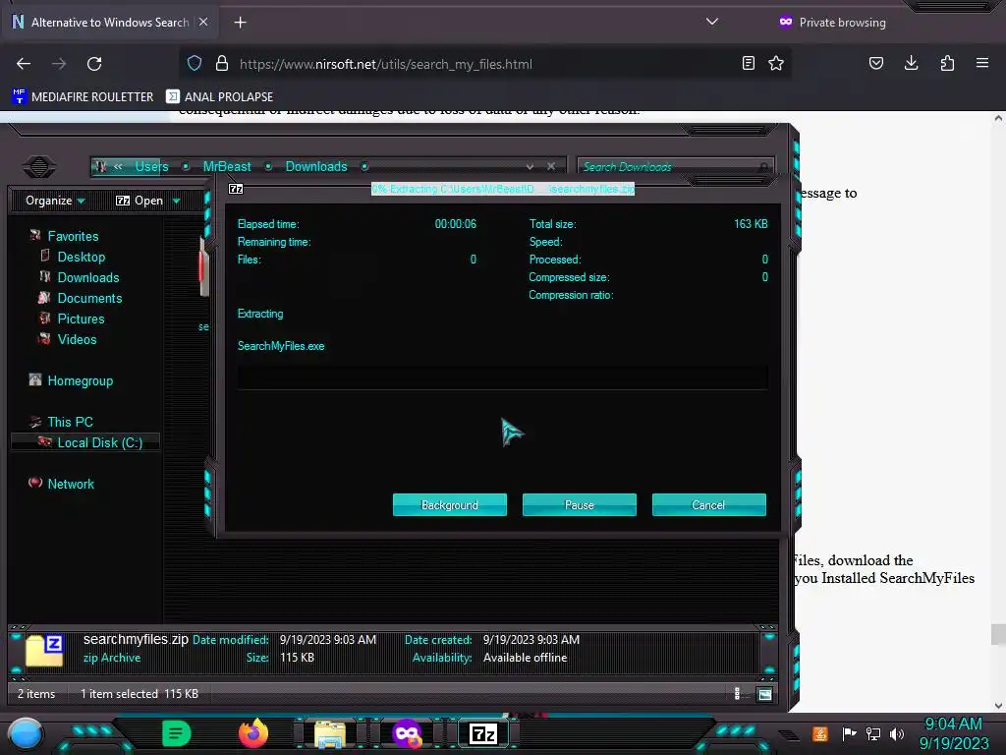Open volume speaker tray icon
The image size is (1006, 755).
[x=897, y=733]
